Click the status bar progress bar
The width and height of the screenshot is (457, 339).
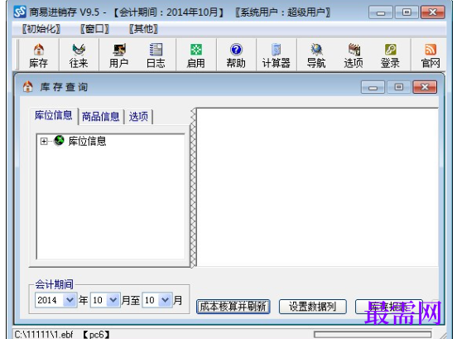(373, 334)
